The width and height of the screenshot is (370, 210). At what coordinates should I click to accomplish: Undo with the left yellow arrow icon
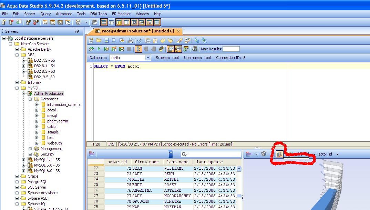click(x=163, y=41)
